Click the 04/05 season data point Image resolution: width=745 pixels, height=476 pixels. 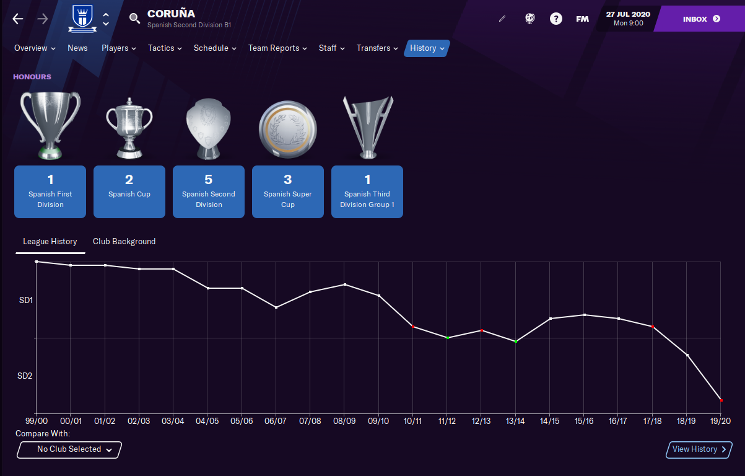click(208, 288)
